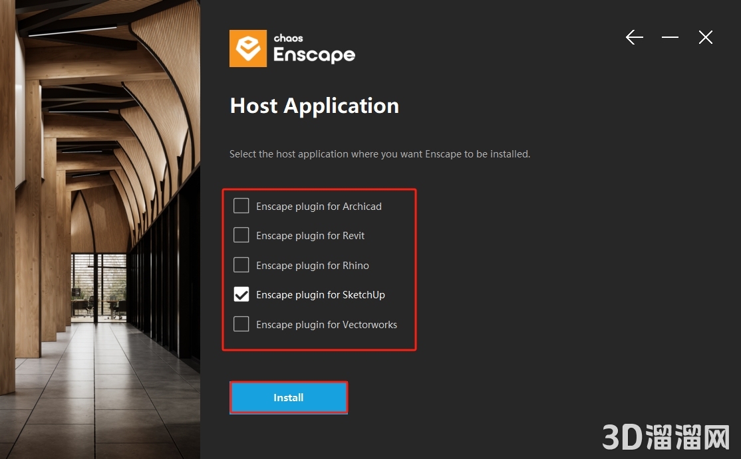Click the wooden corridor render image

(100, 229)
